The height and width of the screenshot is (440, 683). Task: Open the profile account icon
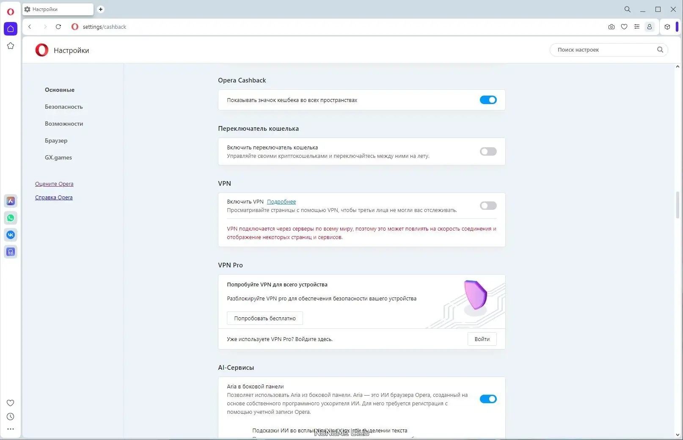point(650,27)
